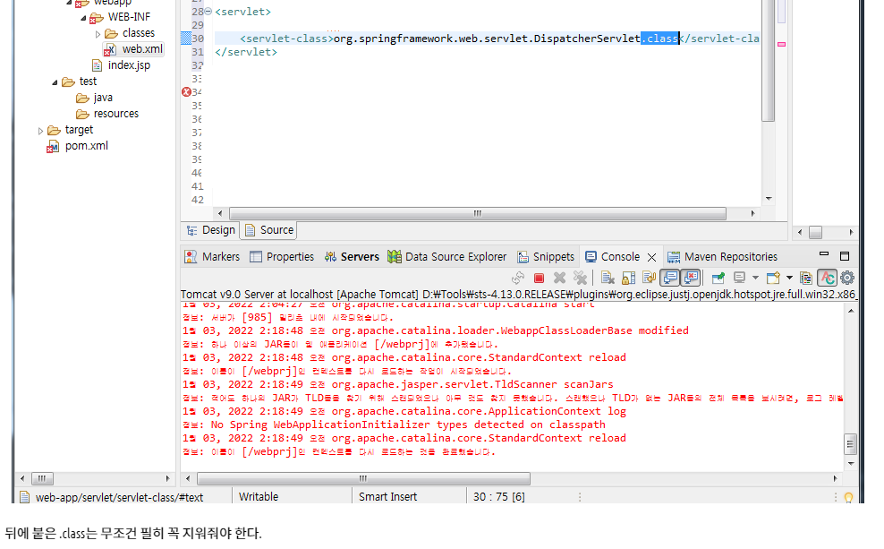Viewport: 884px width, 549px height.
Task: Click the Smart Insert status entry
Action: coord(388,496)
